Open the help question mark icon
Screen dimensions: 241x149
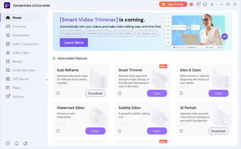(x=8, y=143)
